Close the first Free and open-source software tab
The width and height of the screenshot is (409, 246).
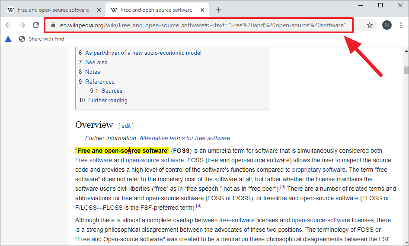pyautogui.click(x=99, y=10)
